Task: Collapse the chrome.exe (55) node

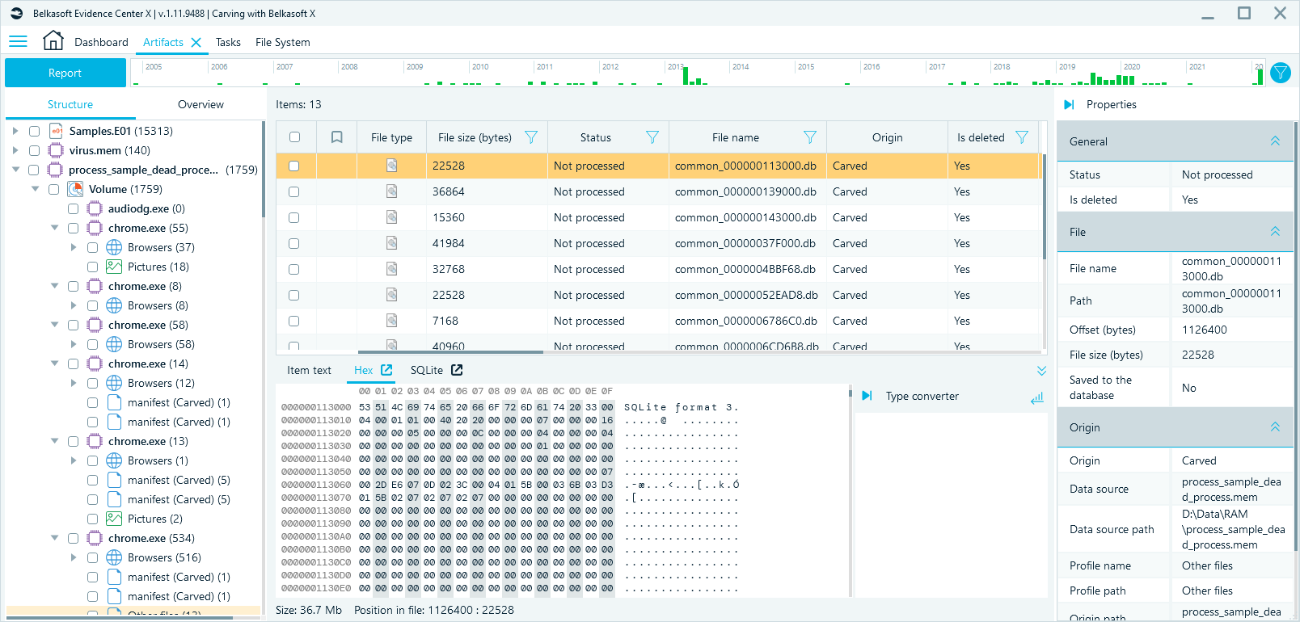Action: tap(54, 228)
